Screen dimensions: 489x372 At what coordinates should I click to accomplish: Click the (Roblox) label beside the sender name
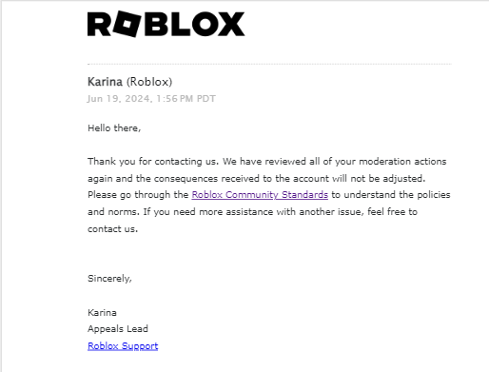click(149, 82)
